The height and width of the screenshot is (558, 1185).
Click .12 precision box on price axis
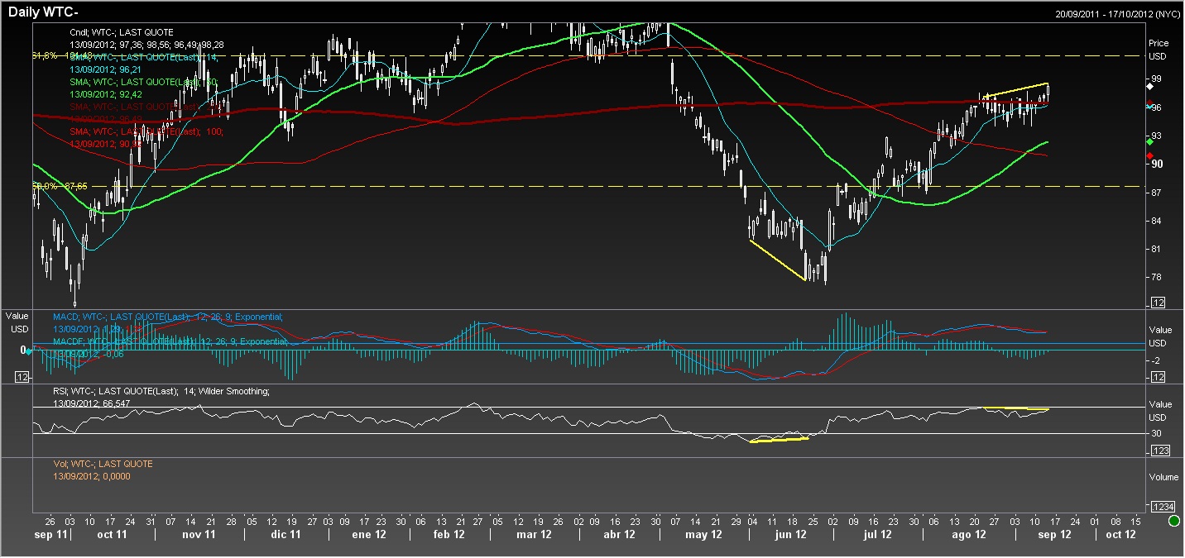[x=1158, y=303]
